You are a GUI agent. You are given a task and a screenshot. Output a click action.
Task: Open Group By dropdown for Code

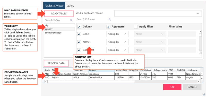[x=117, y=34]
